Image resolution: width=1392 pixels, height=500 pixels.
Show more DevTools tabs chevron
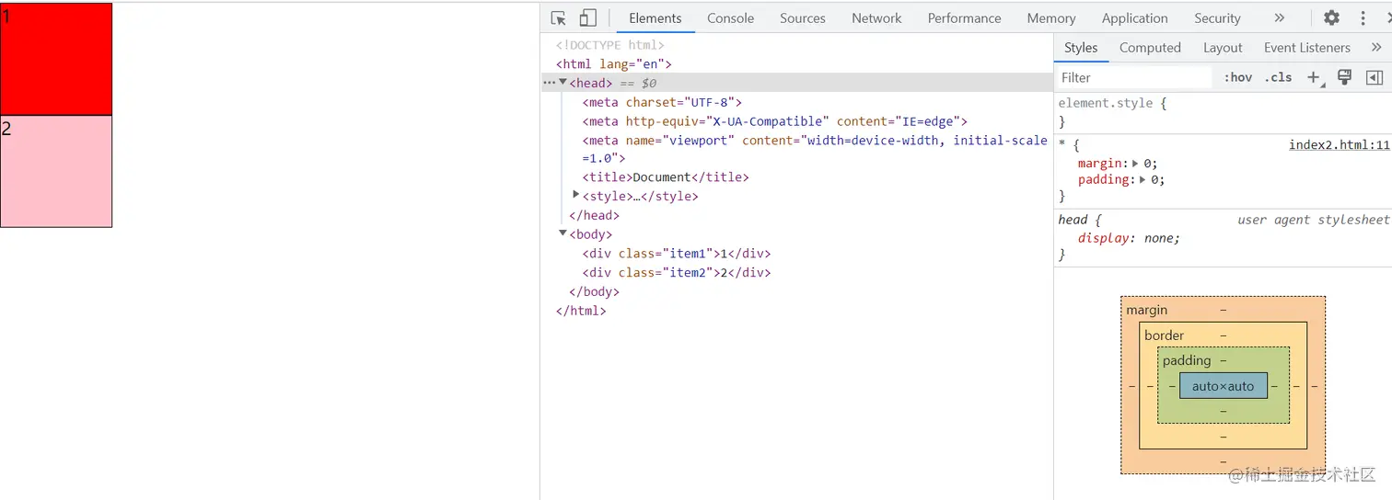1279,18
